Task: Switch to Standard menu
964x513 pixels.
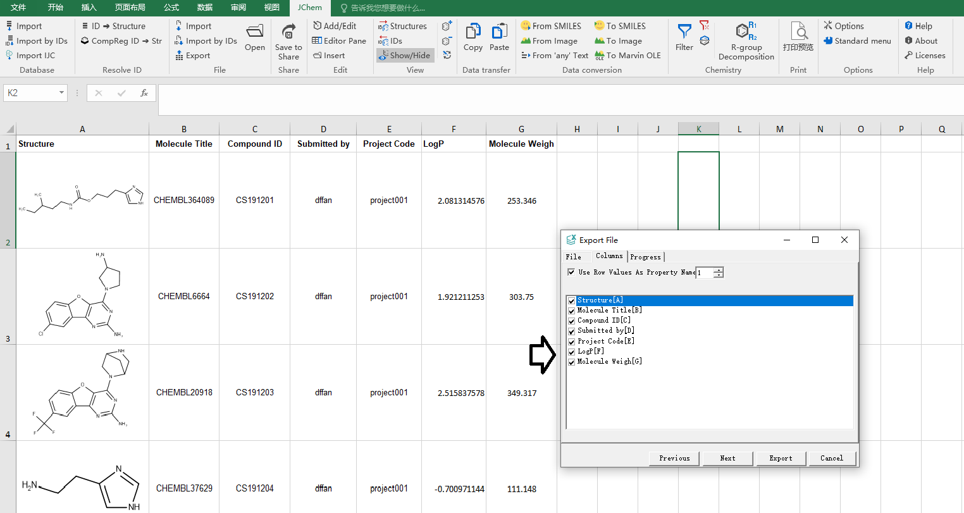Action: click(x=857, y=40)
